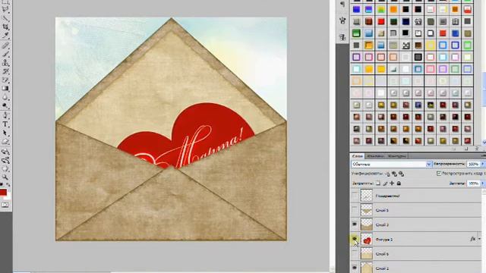Select the Zoom tool
Viewport: 486px width, 273px height.
[5, 177]
